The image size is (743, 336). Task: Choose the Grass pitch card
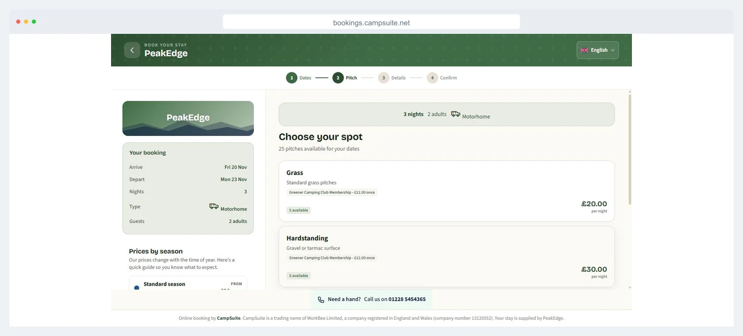coord(447,191)
